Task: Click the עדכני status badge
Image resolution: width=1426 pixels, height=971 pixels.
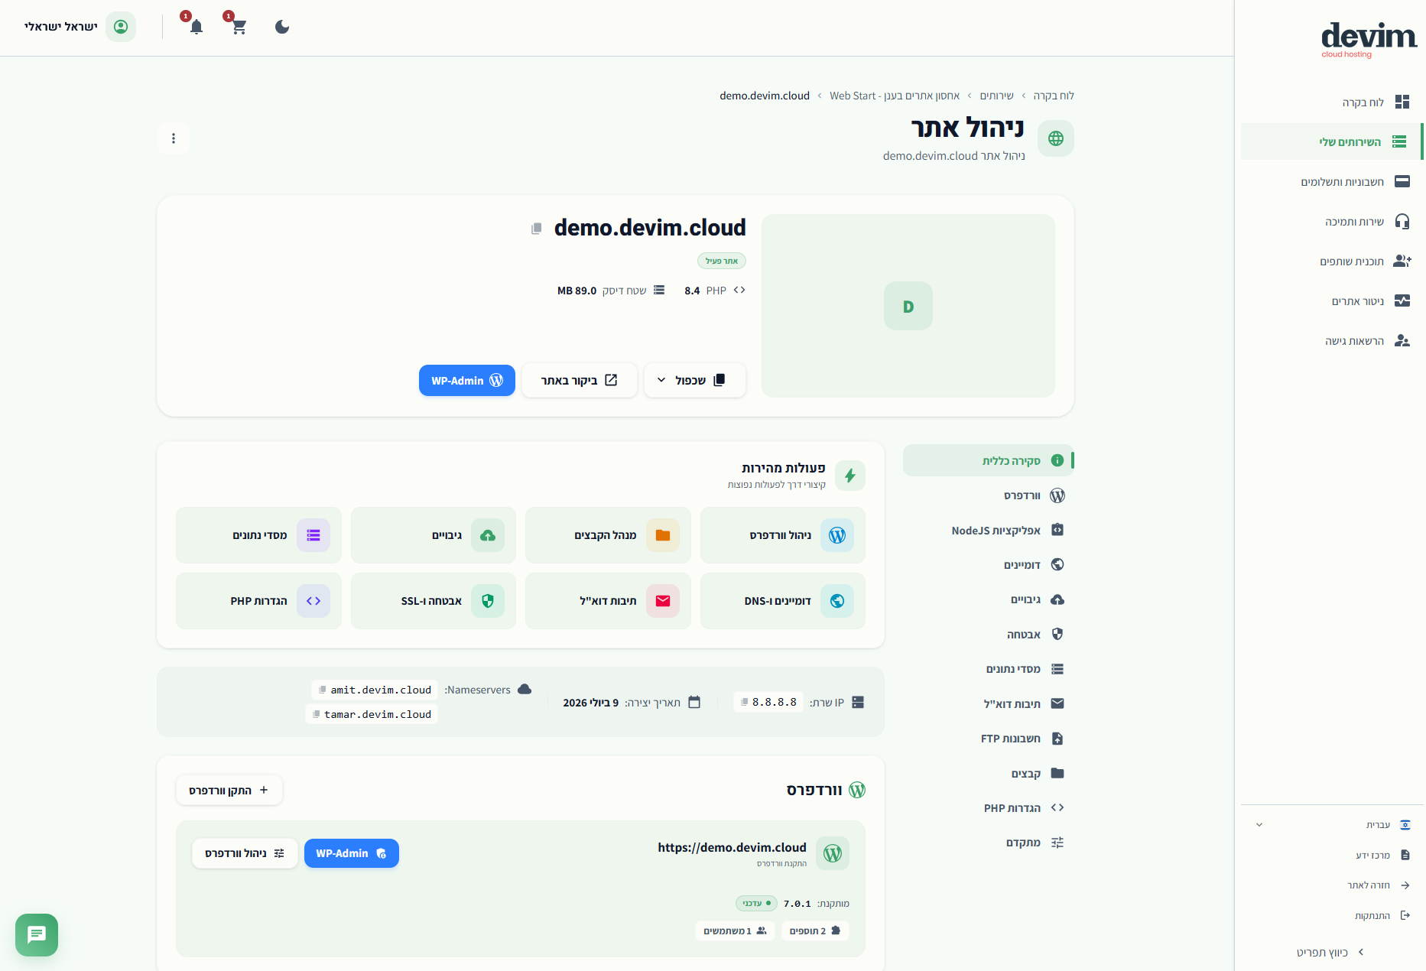Action: coord(756,903)
